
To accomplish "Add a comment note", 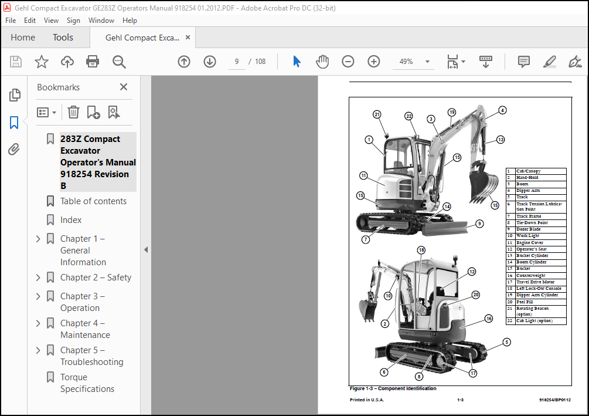I will (523, 62).
